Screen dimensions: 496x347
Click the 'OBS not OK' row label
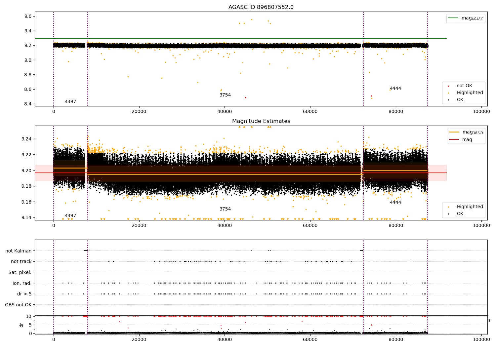[x=19, y=305]
